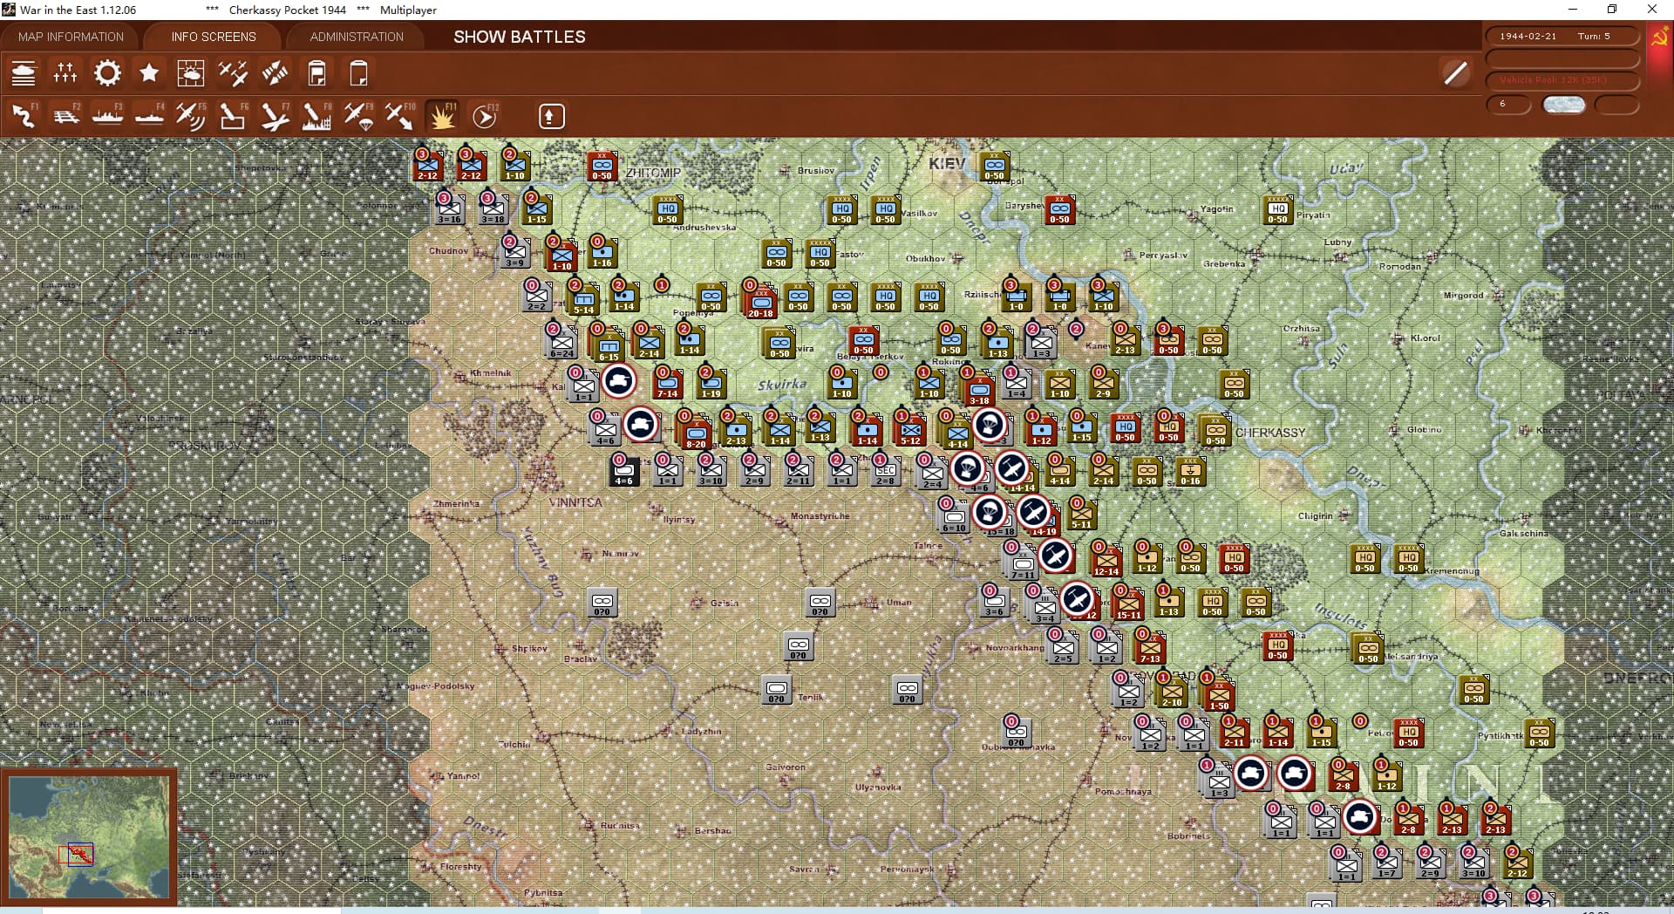Open the weather map icon
Screen dimensions: 1674x914
(191, 73)
